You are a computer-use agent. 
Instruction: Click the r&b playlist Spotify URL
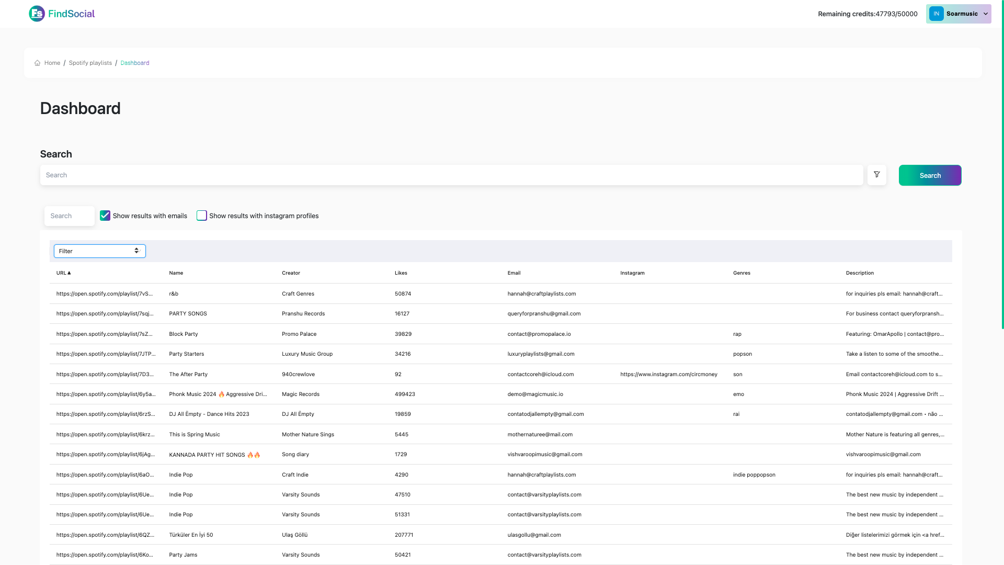(x=105, y=294)
